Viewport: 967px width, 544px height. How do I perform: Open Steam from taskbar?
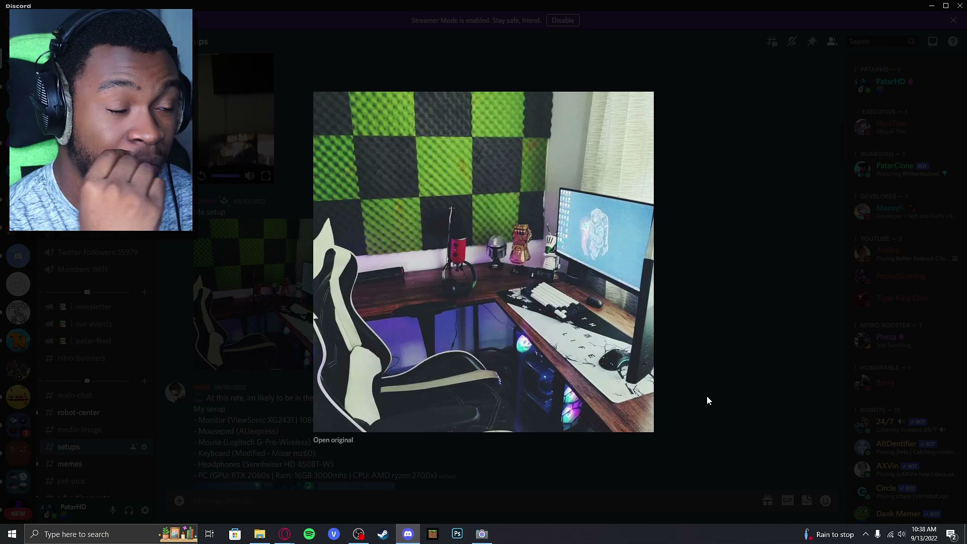383,534
